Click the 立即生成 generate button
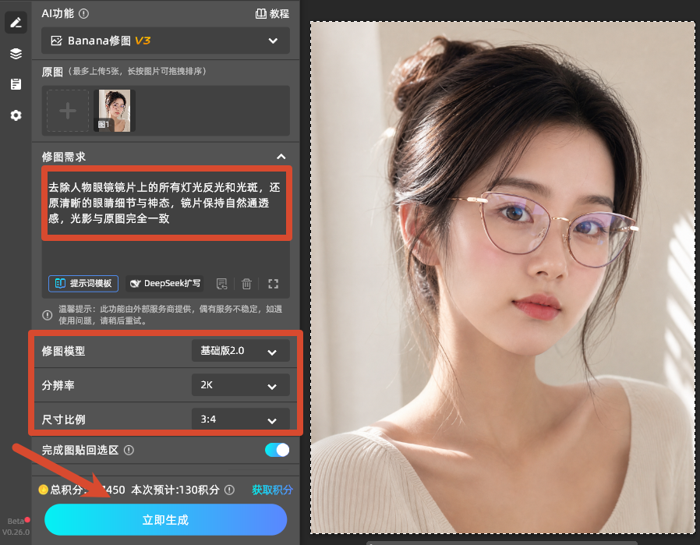This screenshot has height=545, width=700. click(x=165, y=519)
